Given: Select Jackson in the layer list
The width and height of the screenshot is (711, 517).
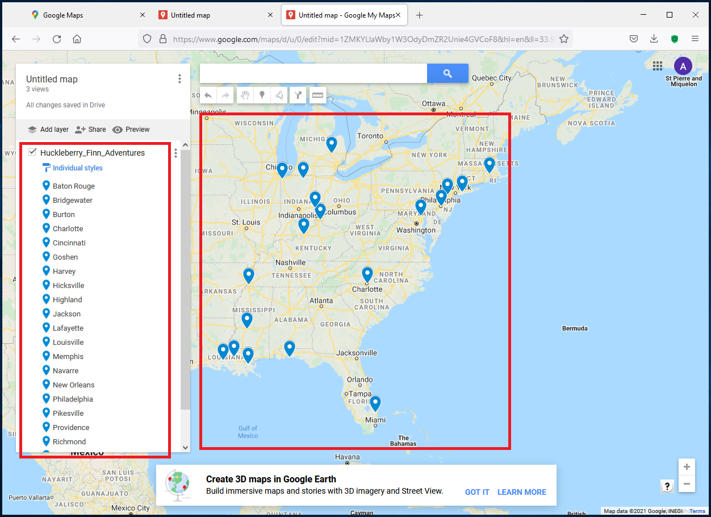Looking at the screenshot, I should point(67,314).
